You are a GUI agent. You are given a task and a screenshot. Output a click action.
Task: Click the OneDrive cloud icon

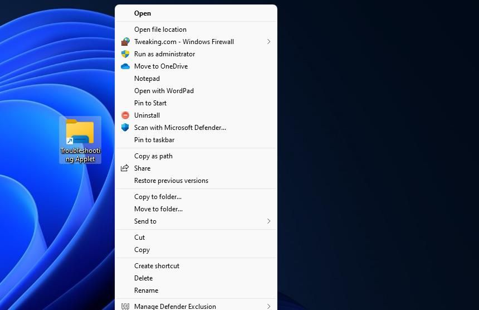pos(125,66)
